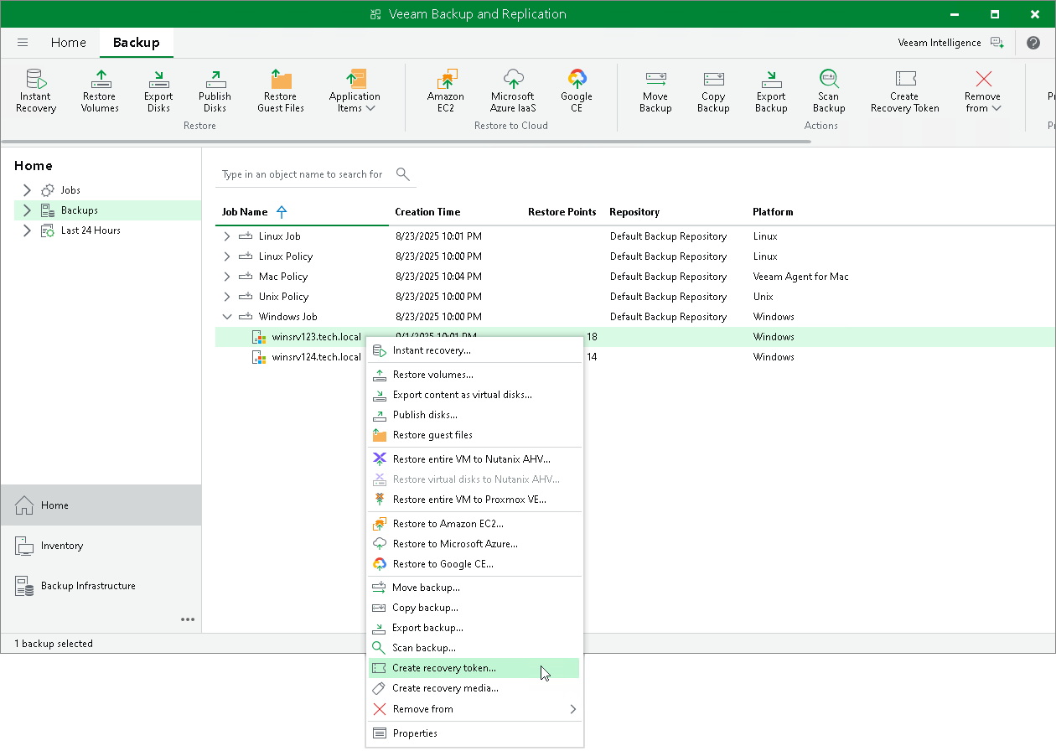Choose Copy backup in context menu

[x=474, y=608]
